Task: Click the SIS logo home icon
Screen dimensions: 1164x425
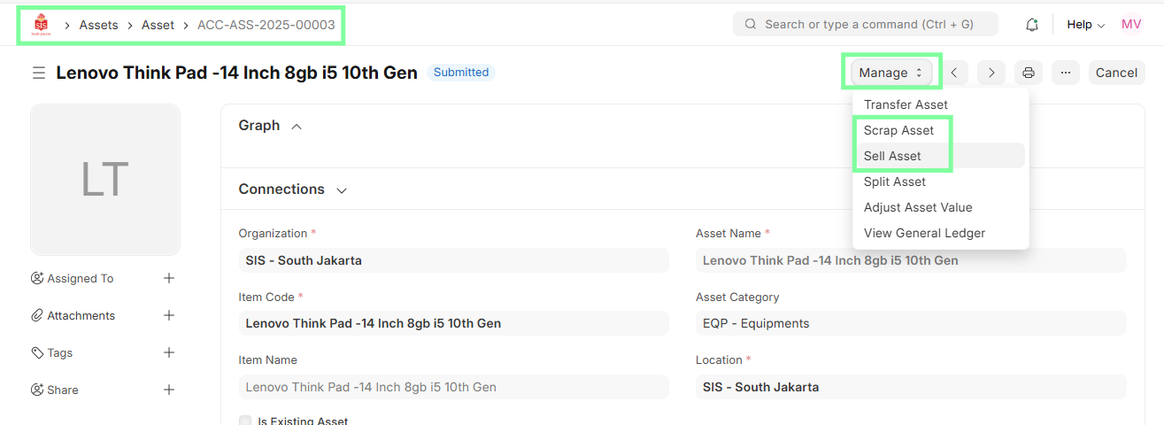Action: click(41, 25)
